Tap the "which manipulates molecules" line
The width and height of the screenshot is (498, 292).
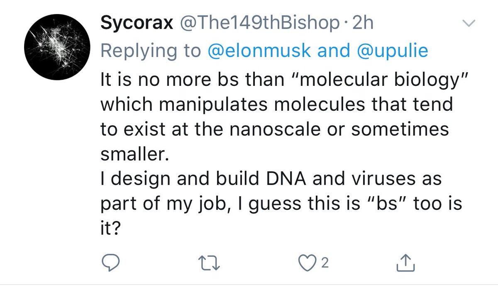(276, 104)
